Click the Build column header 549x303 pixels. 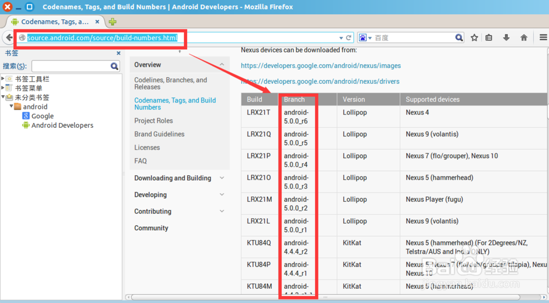(x=260, y=99)
